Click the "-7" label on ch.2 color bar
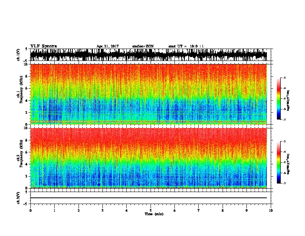 pyautogui.click(x=284, y=184)
